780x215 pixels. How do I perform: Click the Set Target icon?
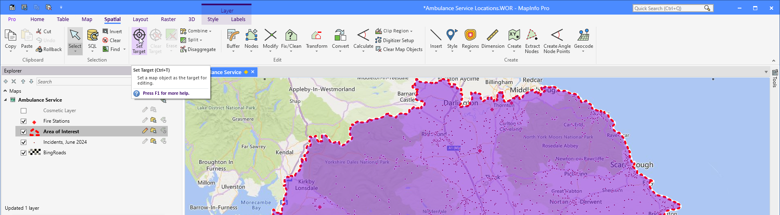pyautogui.click(x=139, y=36)
